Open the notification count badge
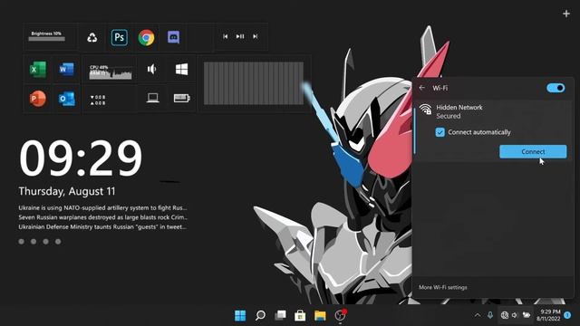 pyautogui.click(x=567, y=315)
